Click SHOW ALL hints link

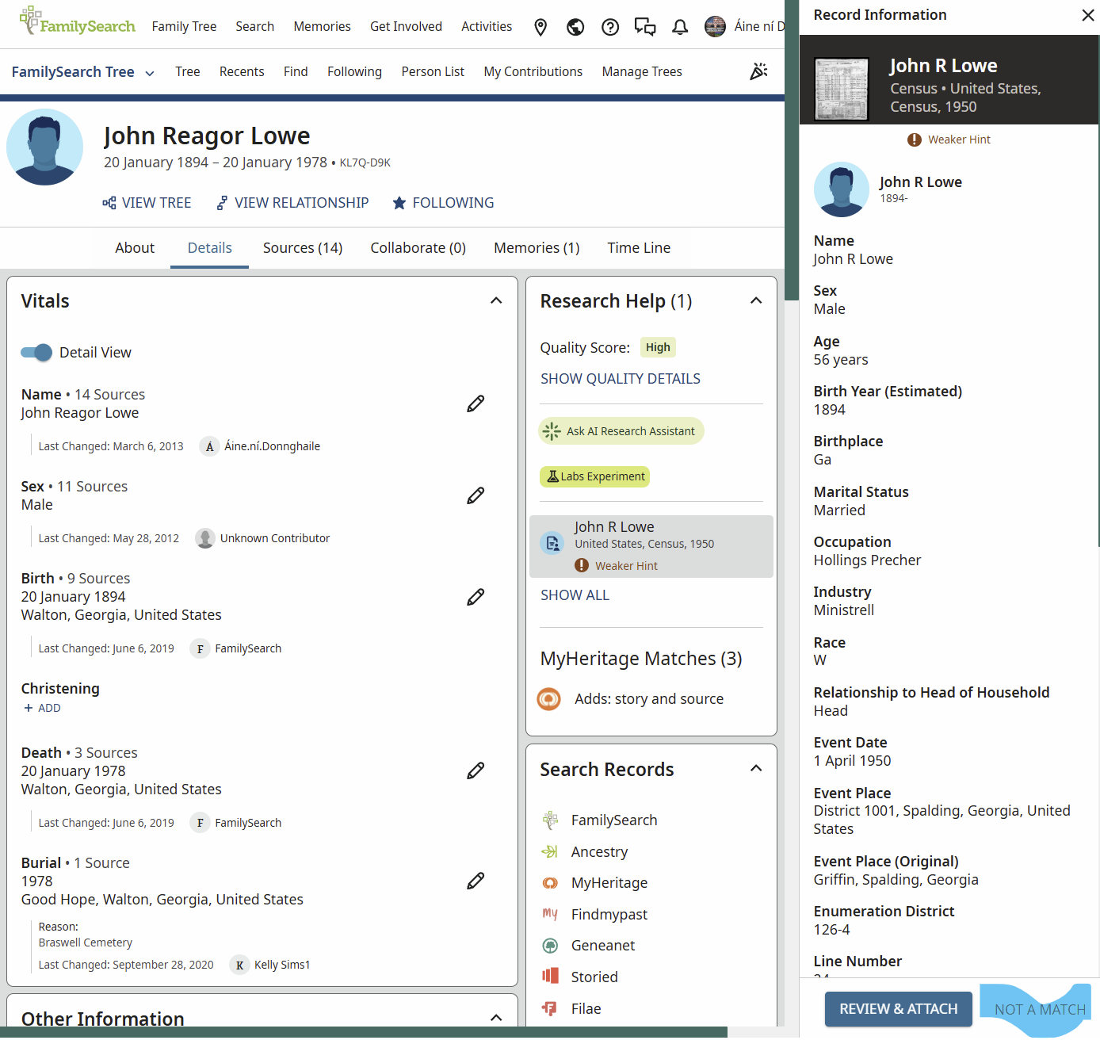(575, 595)
